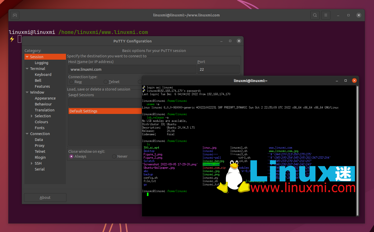This screenshot has height=232, width=374.
Task: Click the window icon left of terminal title bar
Action: point(15,15)
